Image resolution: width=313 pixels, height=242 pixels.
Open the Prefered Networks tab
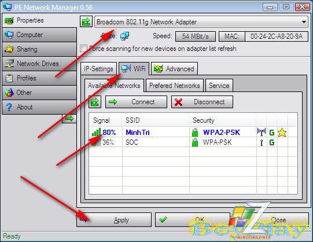click(x=175, y=86)
